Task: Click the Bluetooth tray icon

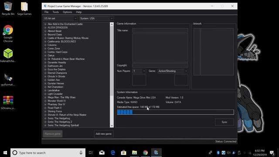Action: pyautogui.click(x=218, y=153)
